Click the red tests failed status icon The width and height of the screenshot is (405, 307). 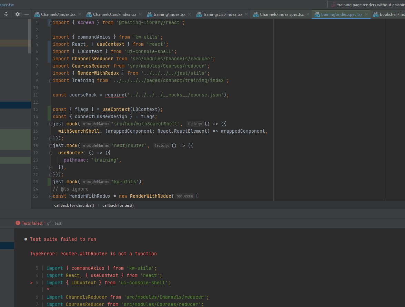point(18,223)
